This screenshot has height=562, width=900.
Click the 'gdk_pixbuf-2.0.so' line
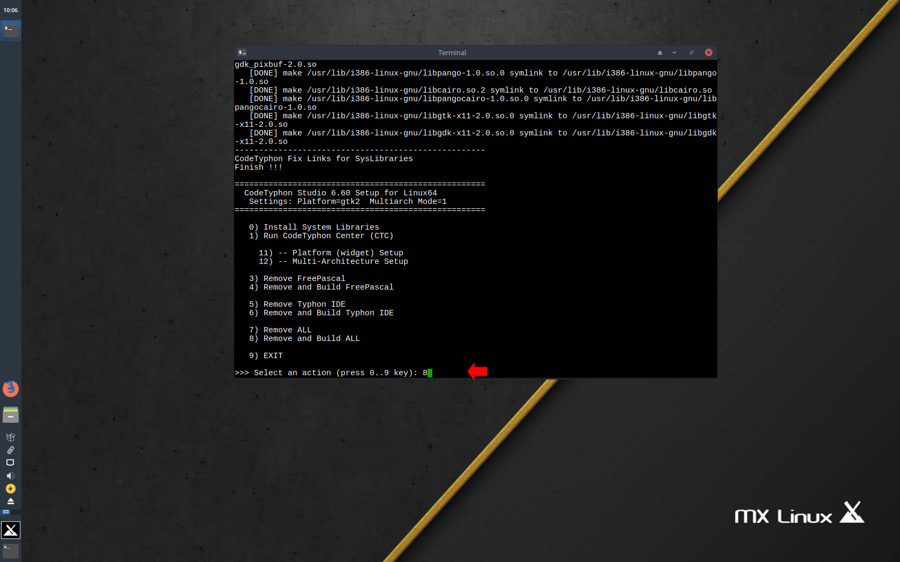point(275,65)
